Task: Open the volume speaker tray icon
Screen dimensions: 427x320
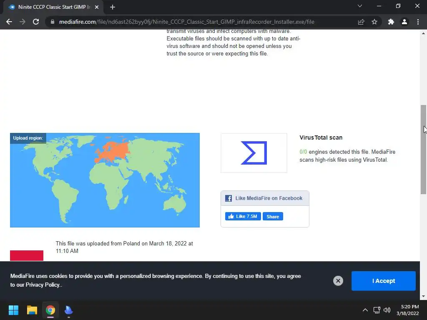Action: tap(387, 310)
